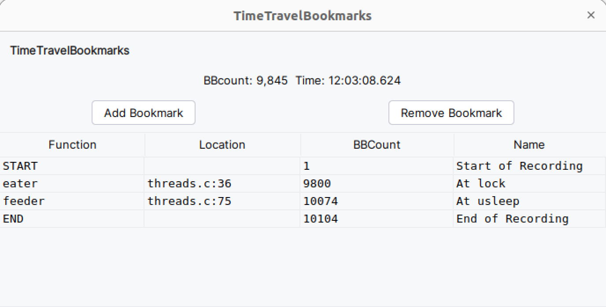Select the START bookmark row
This screenshot has height=307, width=606.
pos(303,166)
